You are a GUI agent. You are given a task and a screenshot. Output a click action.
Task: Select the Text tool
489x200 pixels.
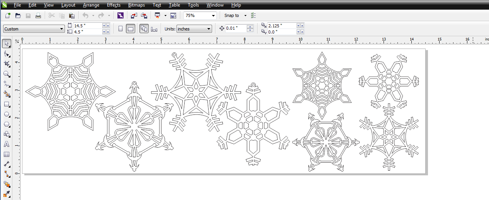7,144
